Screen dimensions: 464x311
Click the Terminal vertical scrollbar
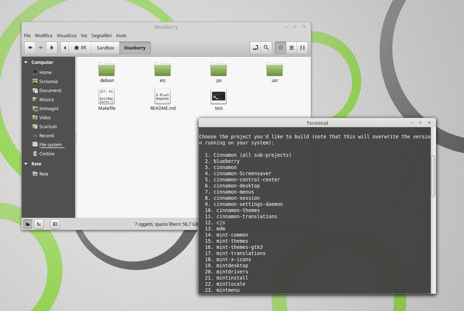tap(433, 176)
